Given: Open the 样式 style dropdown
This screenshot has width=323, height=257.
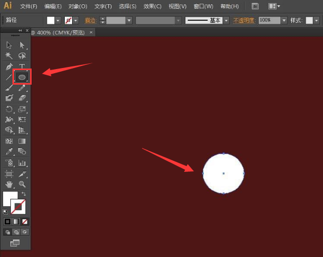Looking at the screenshot, I should 317,20.
